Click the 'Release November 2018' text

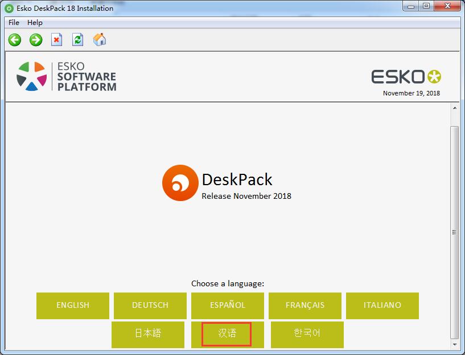[246, 196]
